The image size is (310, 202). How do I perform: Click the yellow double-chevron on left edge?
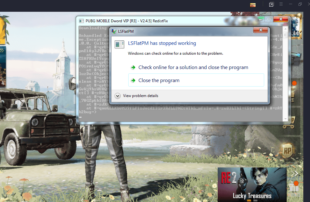[2, 51]
